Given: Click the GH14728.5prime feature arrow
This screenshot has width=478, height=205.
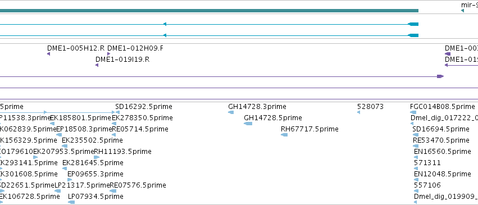Looking at the screenshot, I should point(248,124).
